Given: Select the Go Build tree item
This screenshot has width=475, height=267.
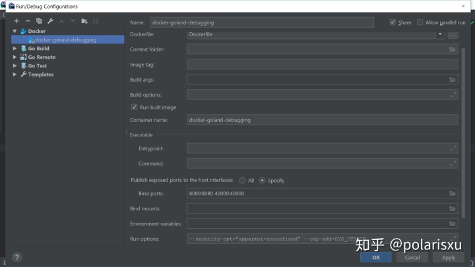Looking at the screenshot, I should click(x=38, y=48).
